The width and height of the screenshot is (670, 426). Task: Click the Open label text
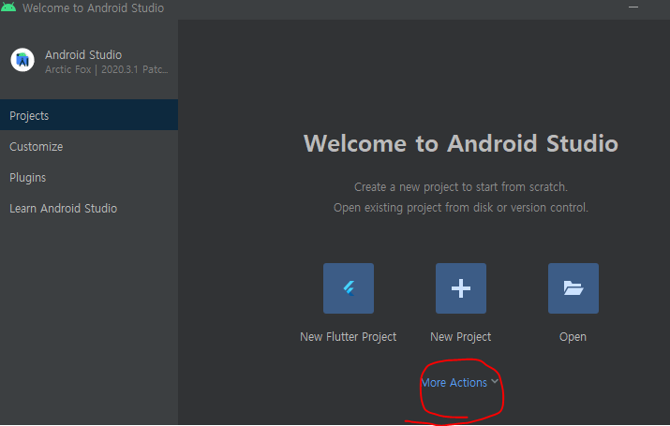573,337
